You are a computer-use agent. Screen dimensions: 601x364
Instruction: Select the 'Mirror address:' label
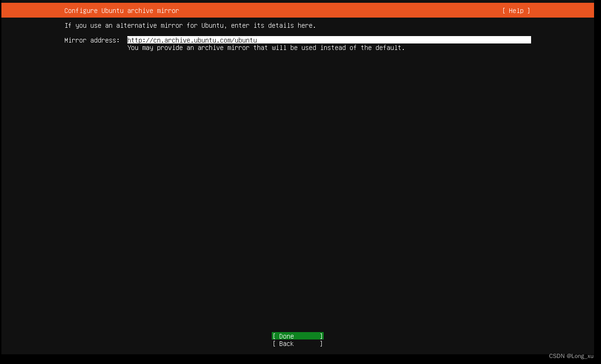coord(92,40)
